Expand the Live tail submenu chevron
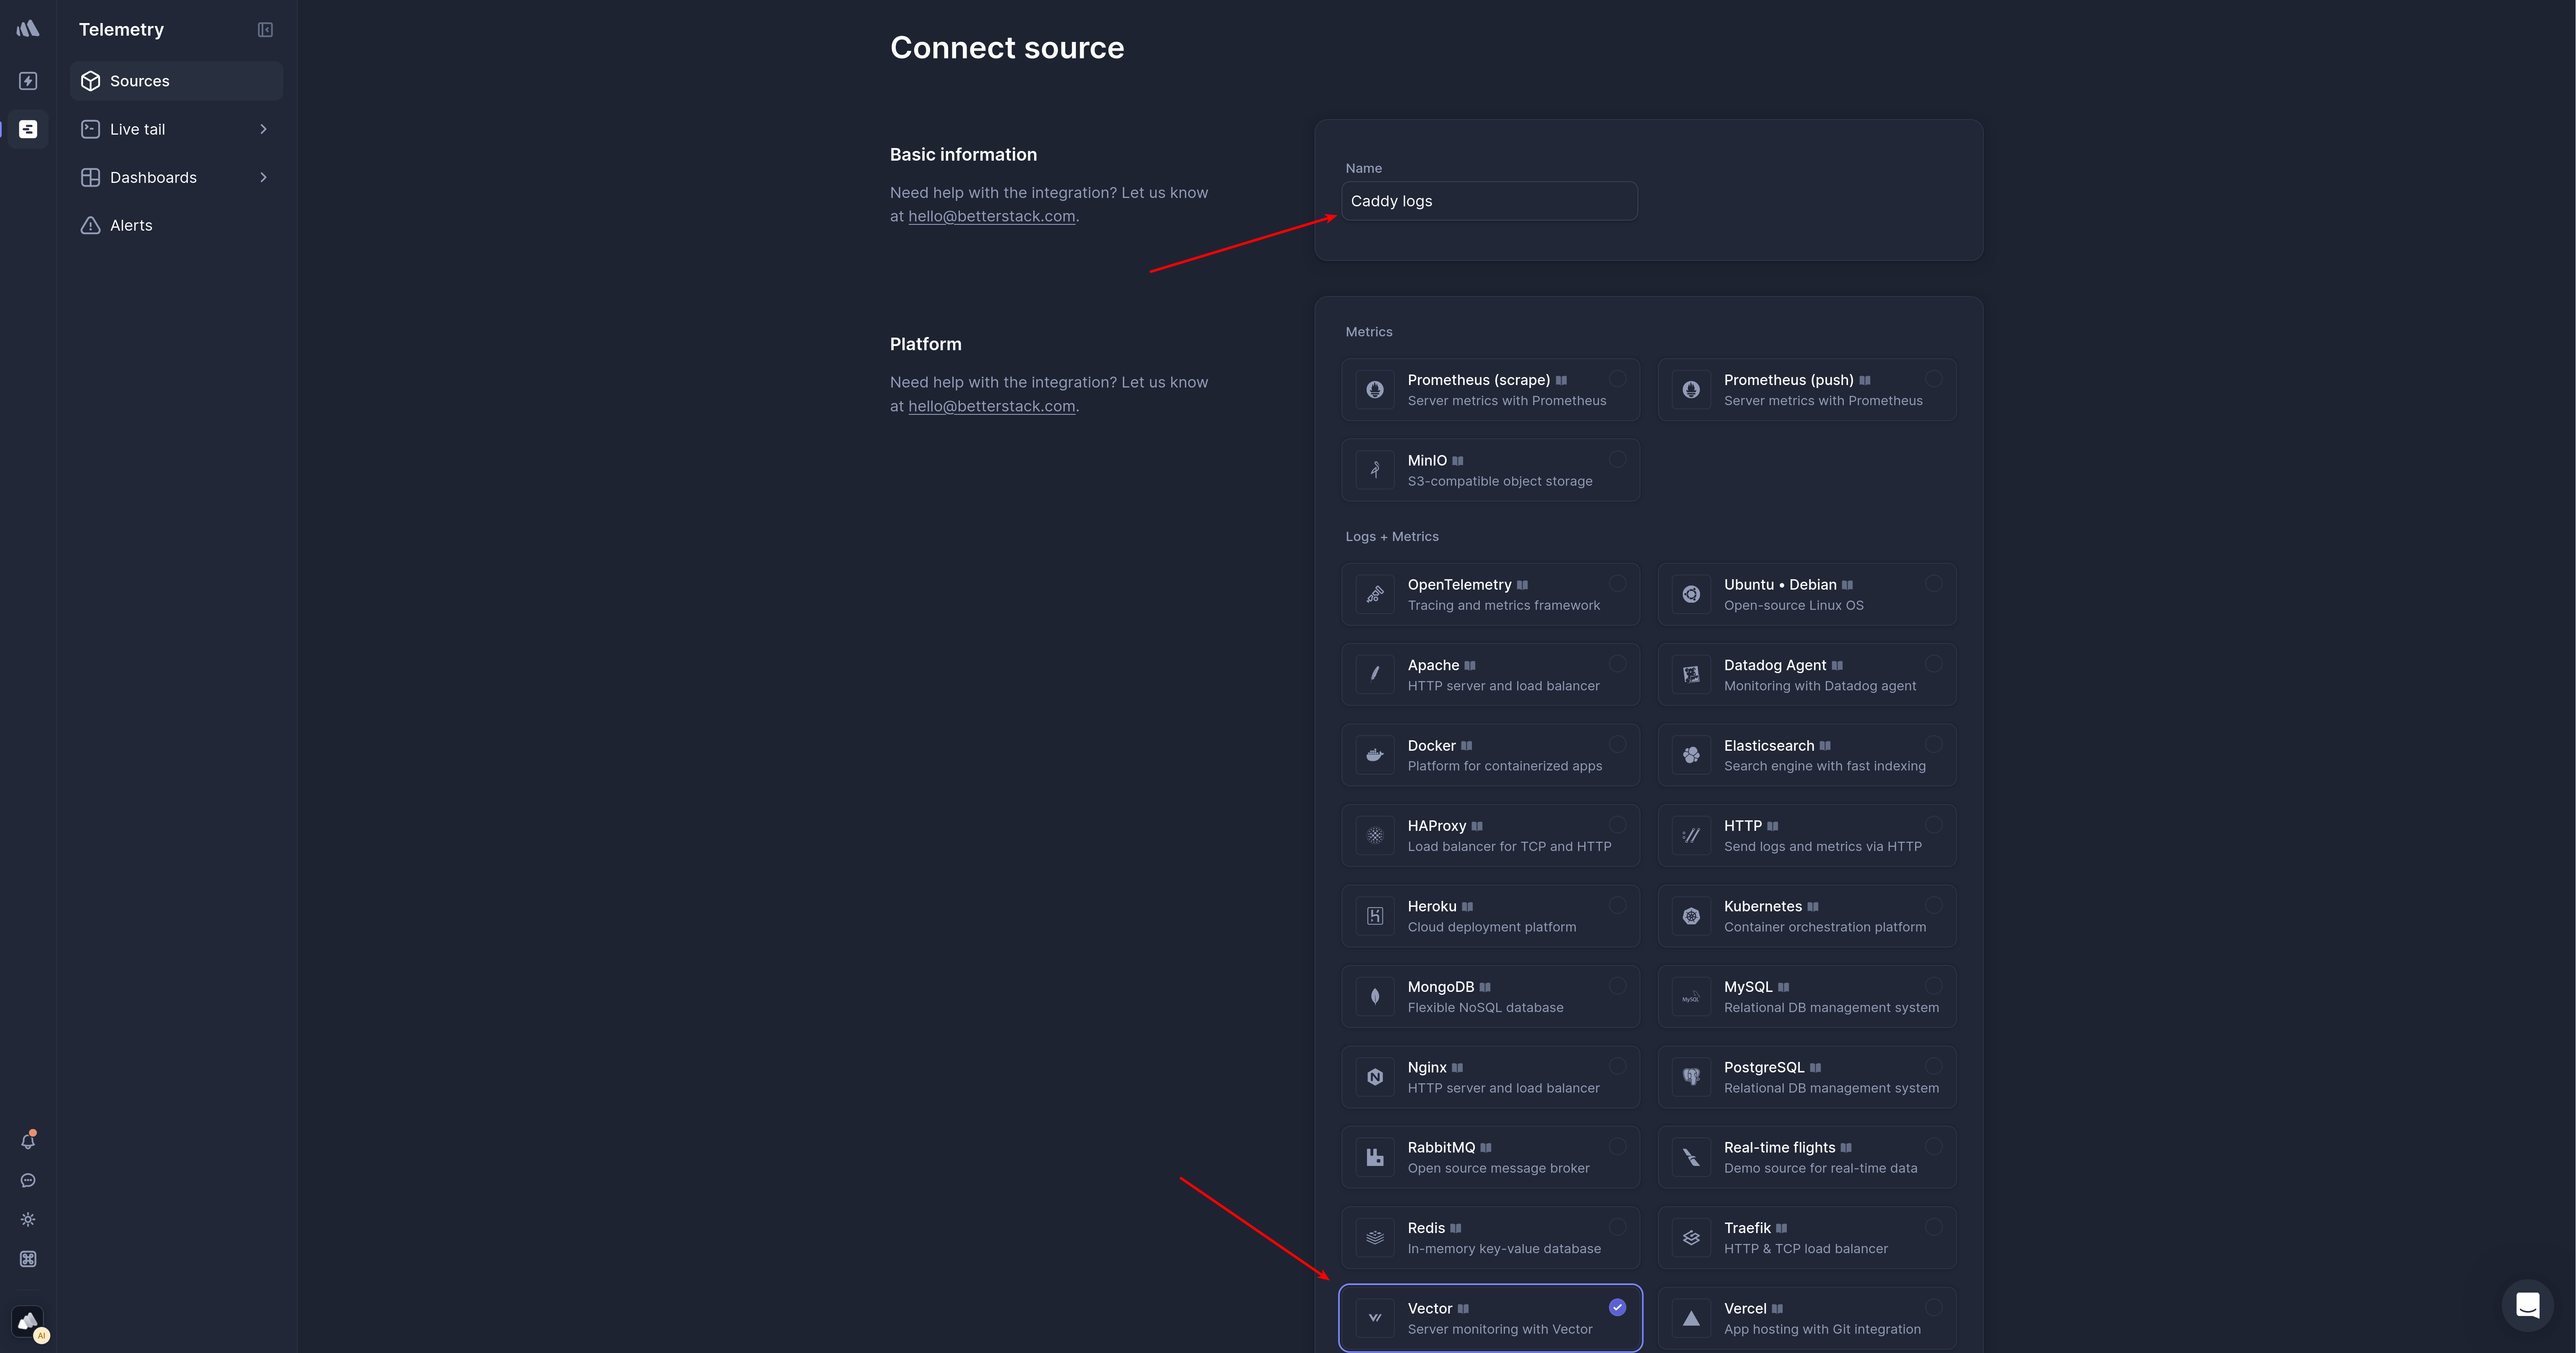 pos(263,129)
